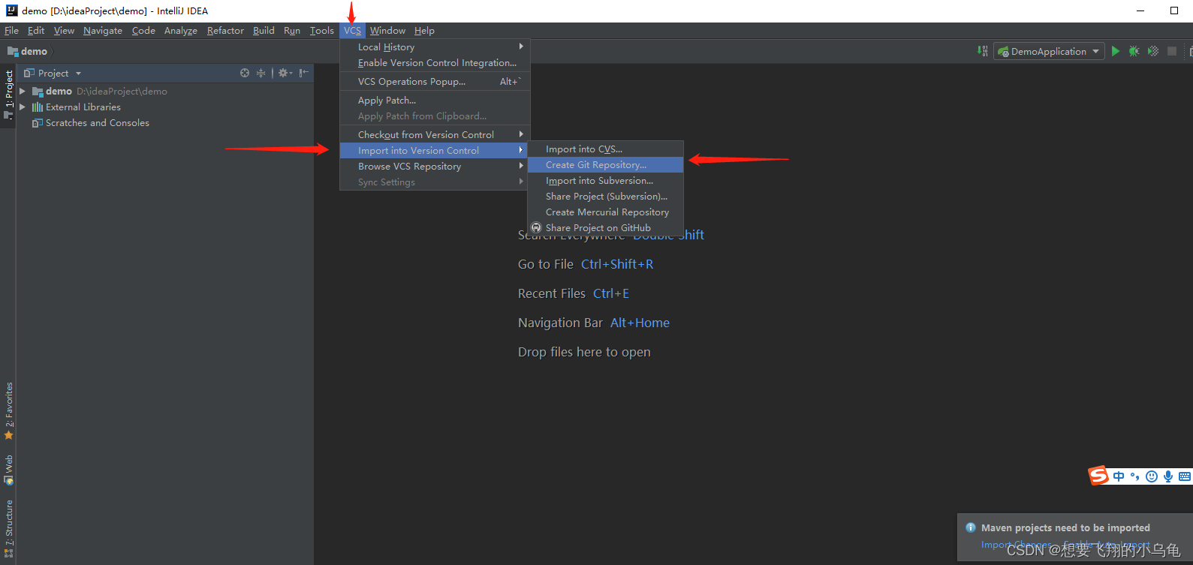Click the build project binary arrow icon
Viewport: 1193px width, 565px height.
click(983, 51)
